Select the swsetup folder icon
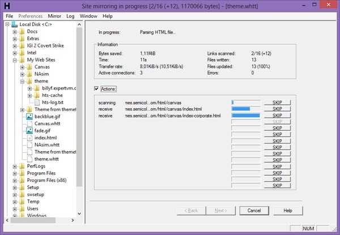This screenshot has height=235, width=340. pyautogui.click(x=22, y=194)
